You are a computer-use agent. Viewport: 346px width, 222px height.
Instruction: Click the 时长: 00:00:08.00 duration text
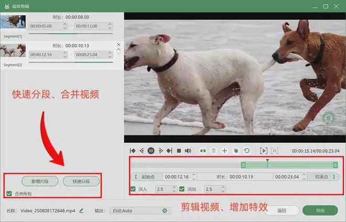tap(71, 17)
